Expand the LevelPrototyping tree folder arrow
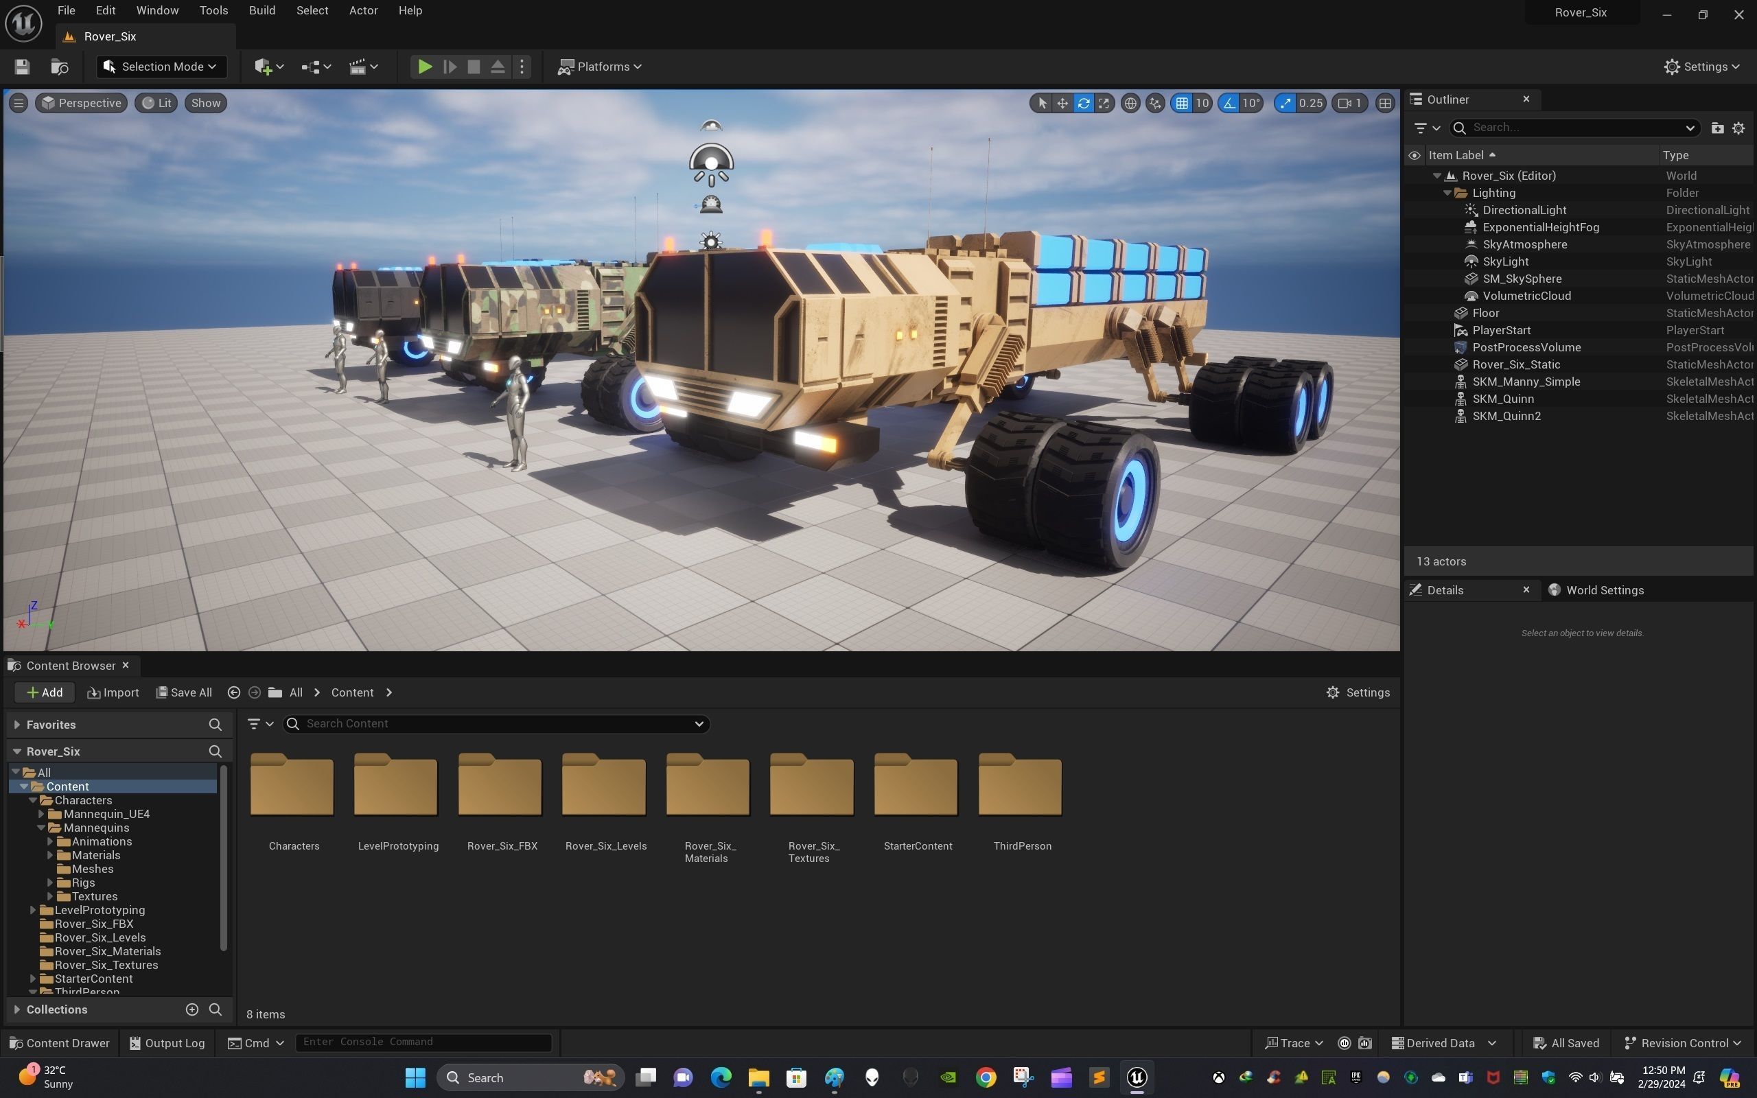The width and height of the screenshot is (1757, 1098). [33, 910]
